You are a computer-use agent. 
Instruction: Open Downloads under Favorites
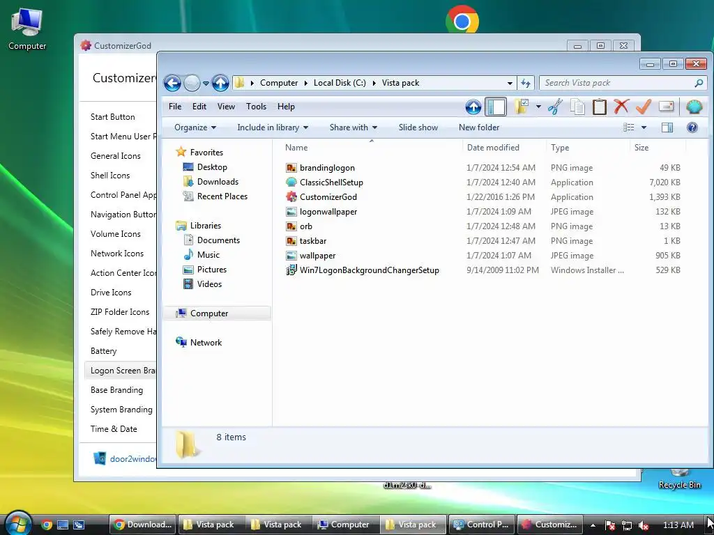(x=218, y=182)
